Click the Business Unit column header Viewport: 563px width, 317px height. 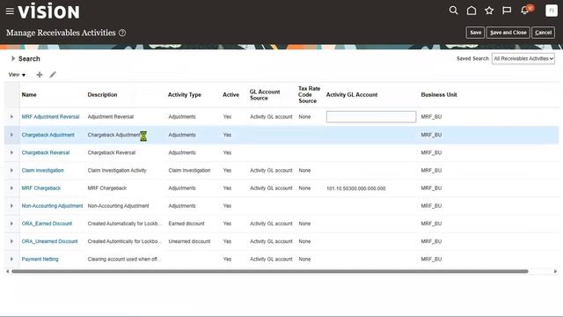[439, 95]
